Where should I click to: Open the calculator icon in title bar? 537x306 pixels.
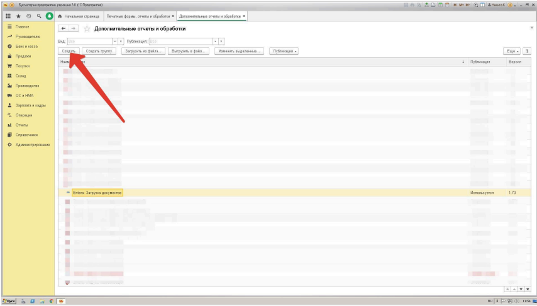pos(440,5)
